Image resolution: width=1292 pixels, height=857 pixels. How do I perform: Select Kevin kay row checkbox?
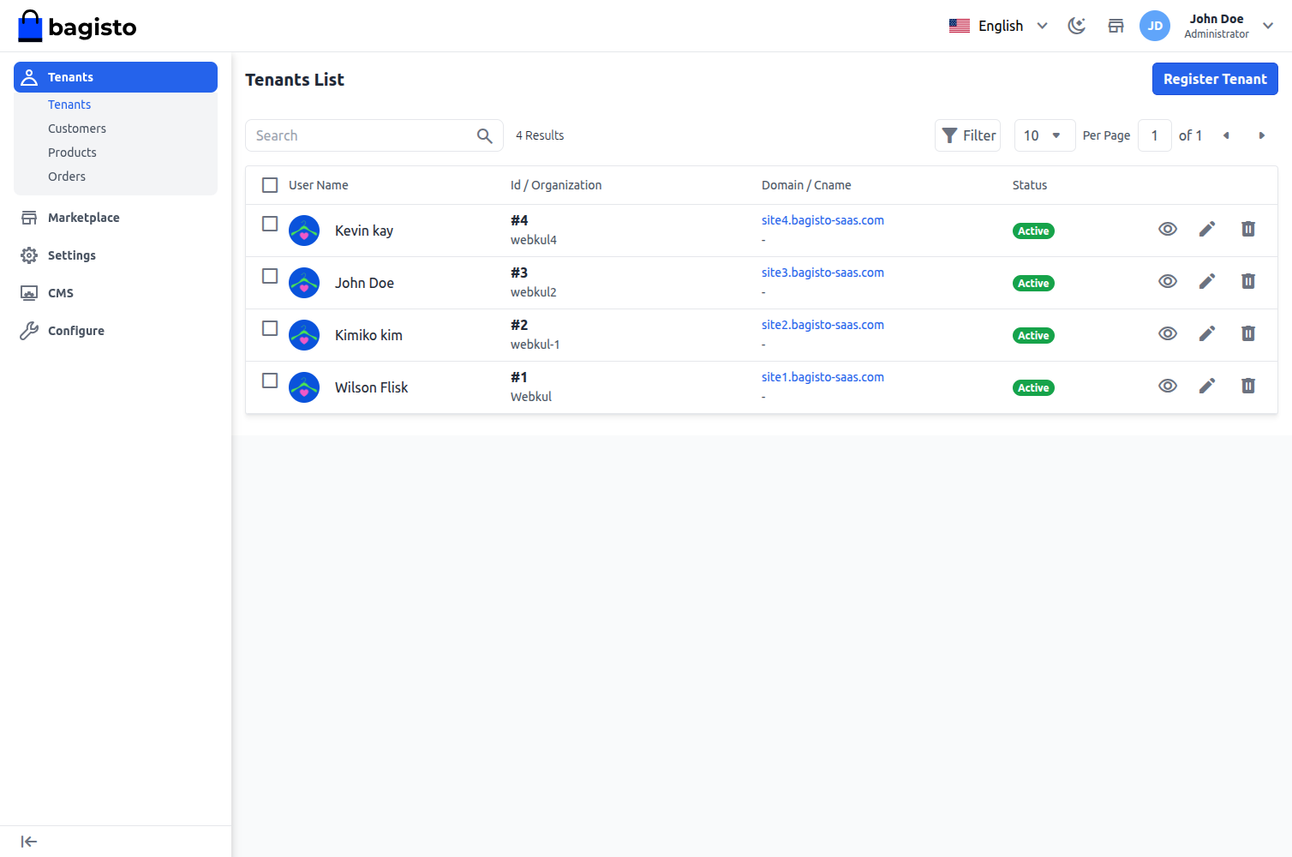270,224
